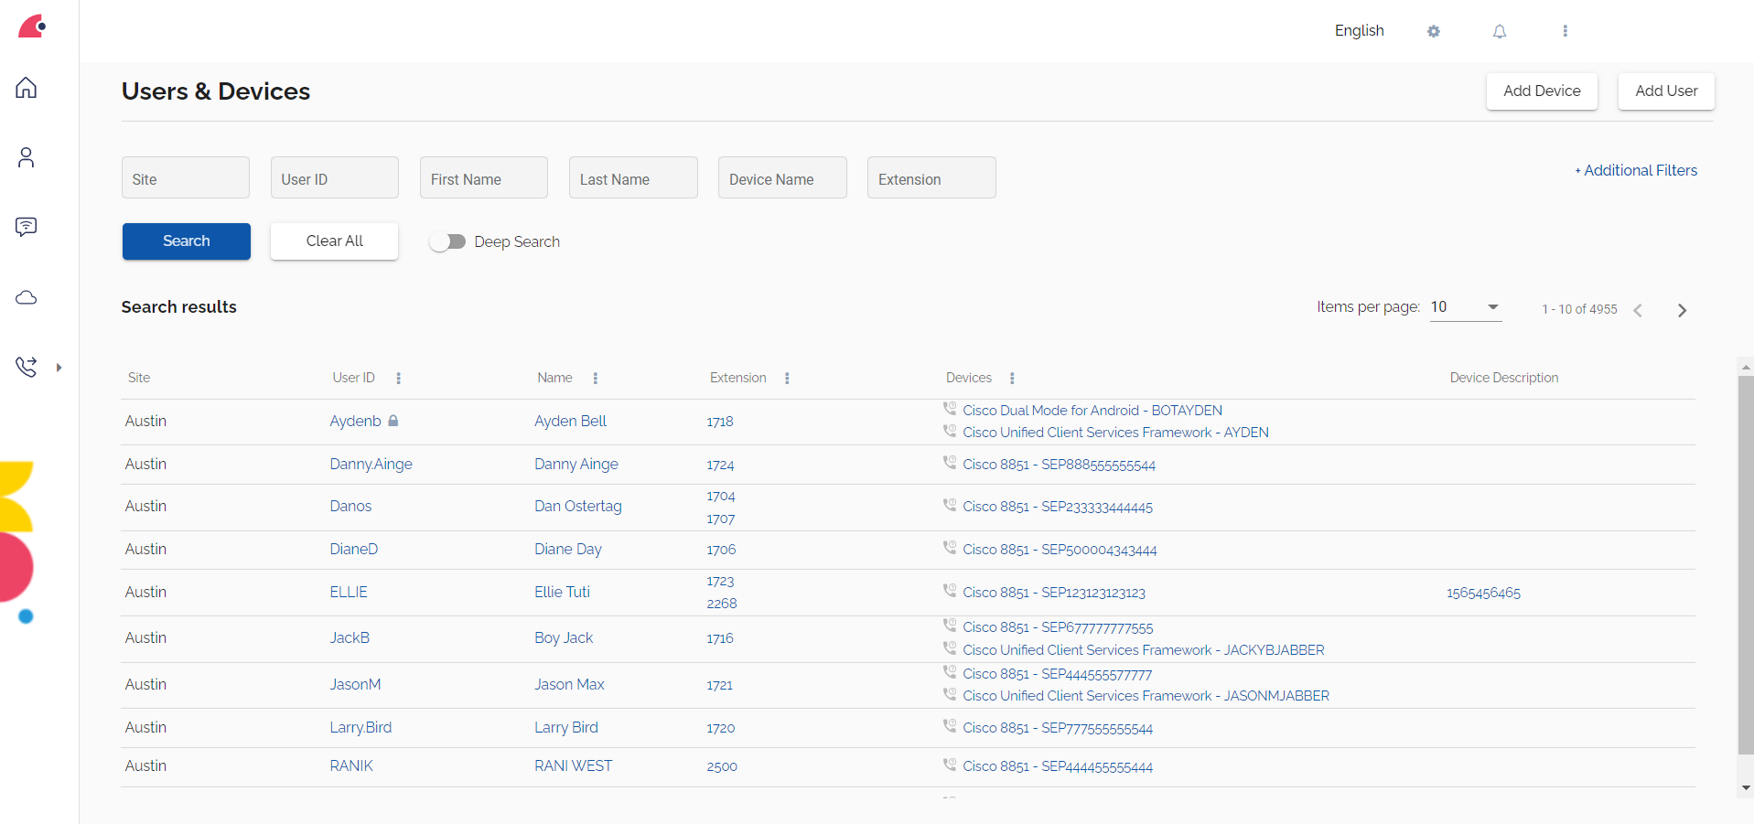
Task: Open the User ID column options menu
Action: pyautogui.click(x=399, y=378)
